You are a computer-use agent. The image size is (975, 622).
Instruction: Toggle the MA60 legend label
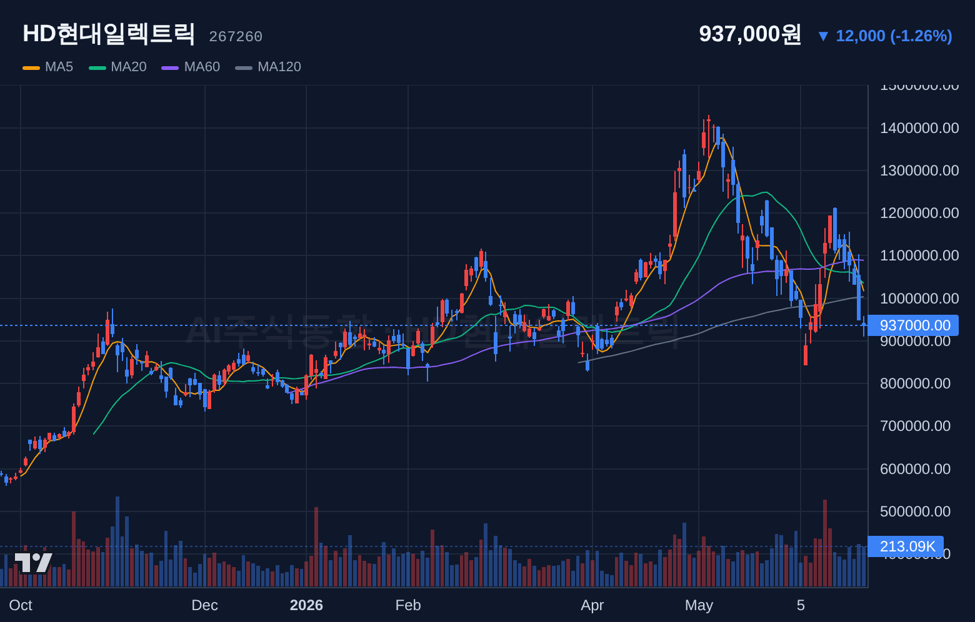point(202,67)
